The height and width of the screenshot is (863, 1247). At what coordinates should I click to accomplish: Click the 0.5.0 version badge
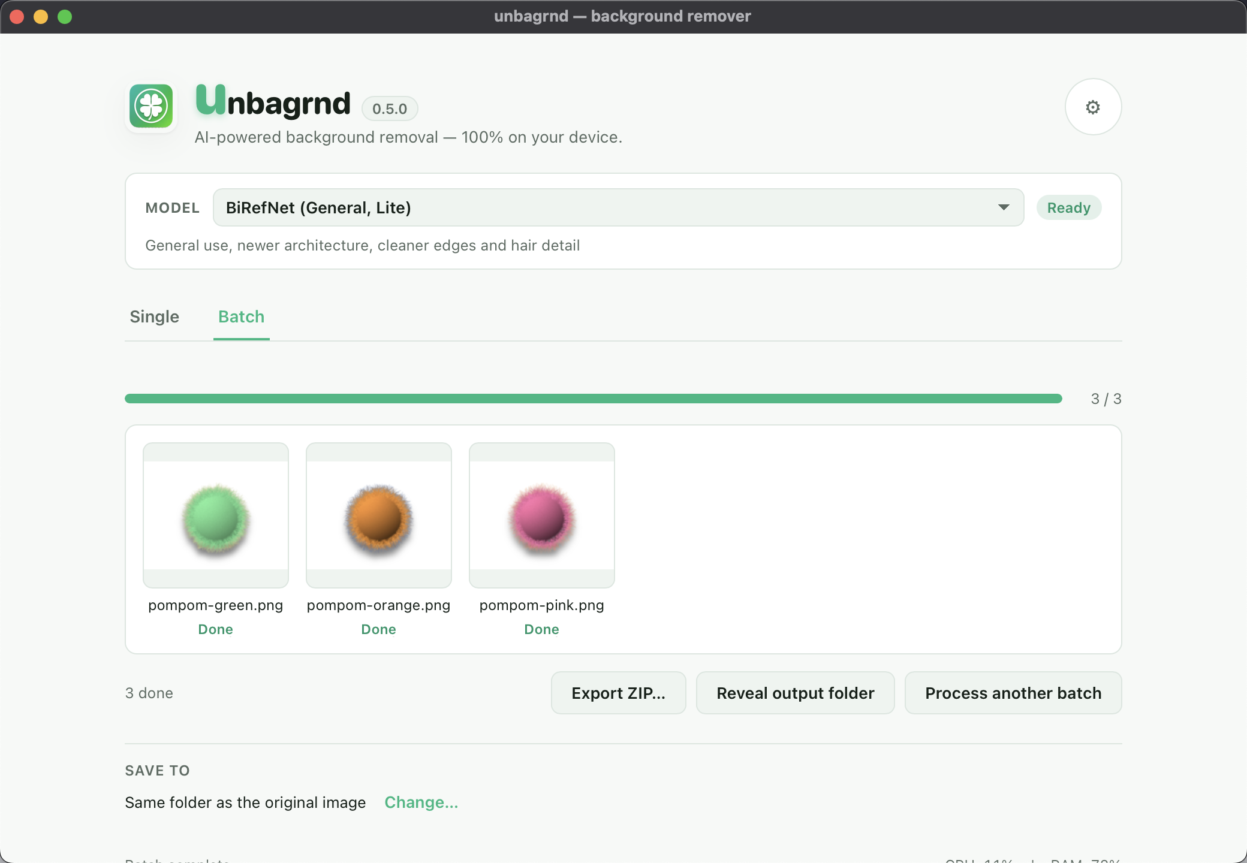pyautogui.click(x=390, y=108)
